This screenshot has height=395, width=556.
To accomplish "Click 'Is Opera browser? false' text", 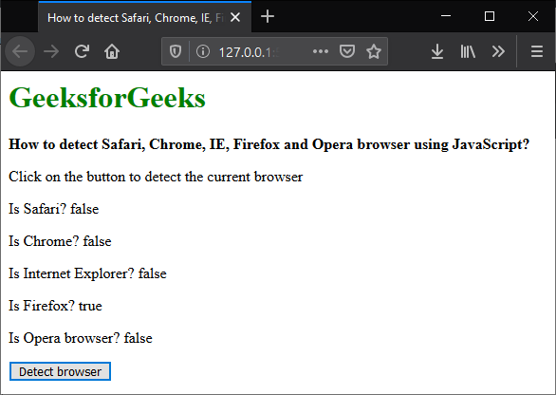I will (x=81, y=338).
